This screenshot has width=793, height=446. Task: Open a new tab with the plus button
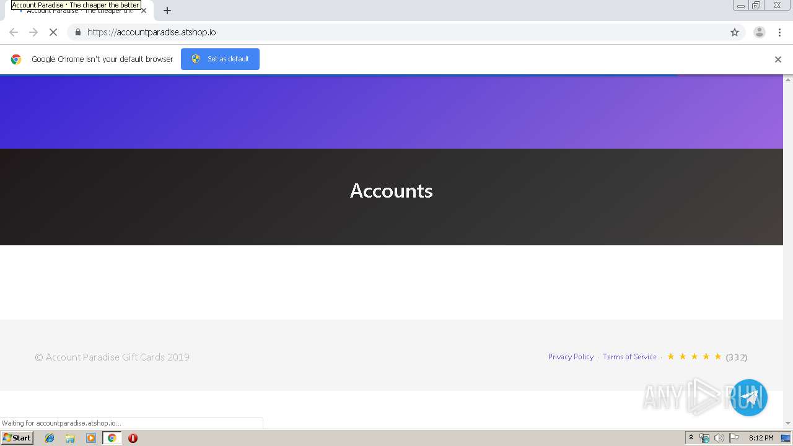[167, 11]
